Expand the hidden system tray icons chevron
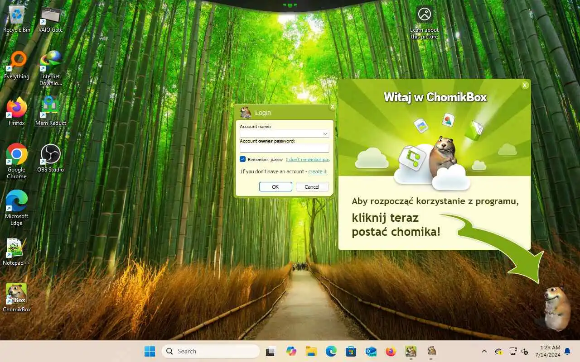Screen dimensions: 580x362 pos(484,351)
